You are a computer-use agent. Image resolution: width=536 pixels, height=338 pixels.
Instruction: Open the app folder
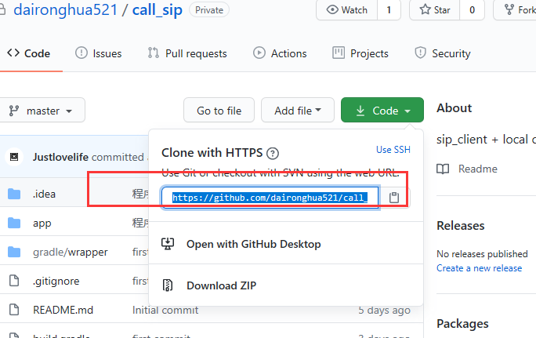(42, 223)
